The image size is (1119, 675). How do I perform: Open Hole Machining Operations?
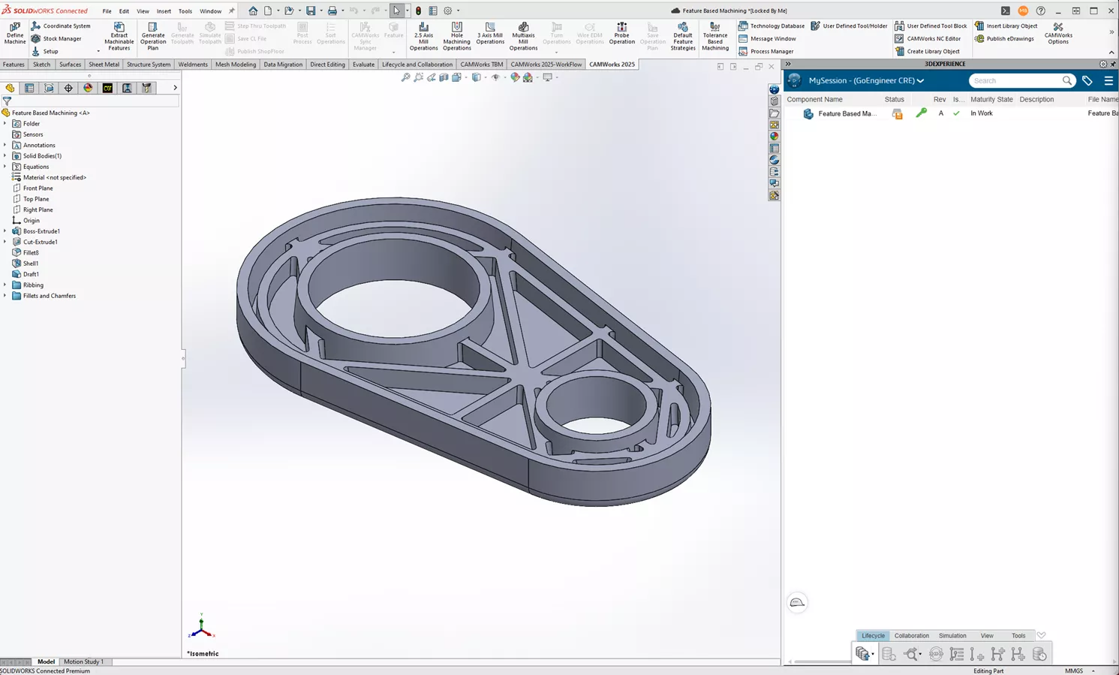coord(456,36)
